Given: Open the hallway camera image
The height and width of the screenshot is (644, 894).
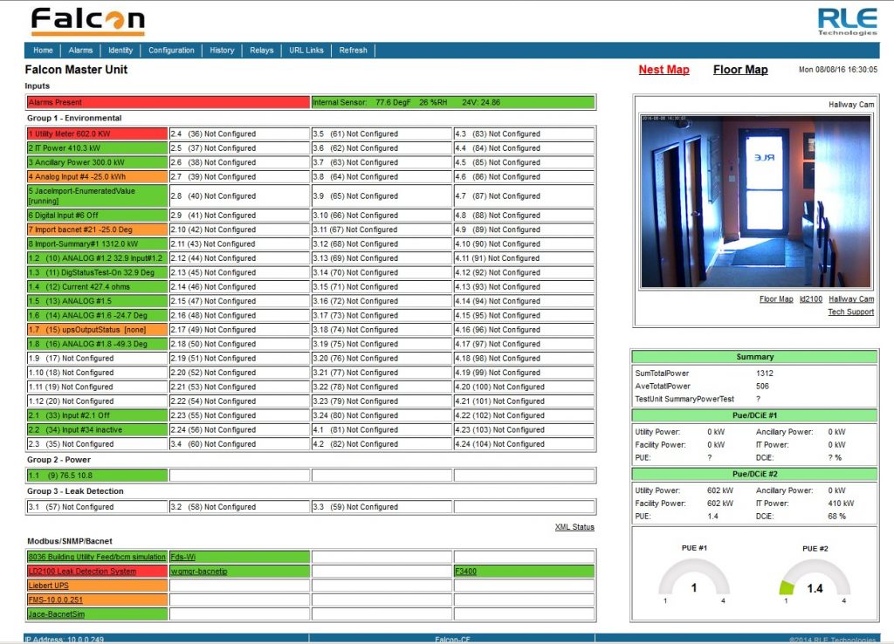Looking at the screenshot, I should coord(756,202).
